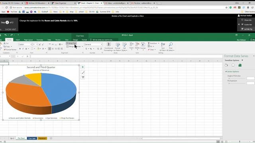The image size is (255, 143).
Task: Open the Trendline Options dropdown arrow
Action: (242, 60)
